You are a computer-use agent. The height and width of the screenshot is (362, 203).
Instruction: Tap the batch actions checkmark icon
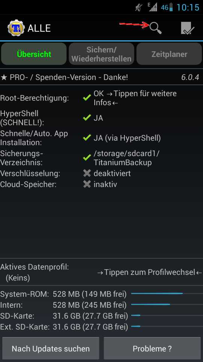(188, 28)
